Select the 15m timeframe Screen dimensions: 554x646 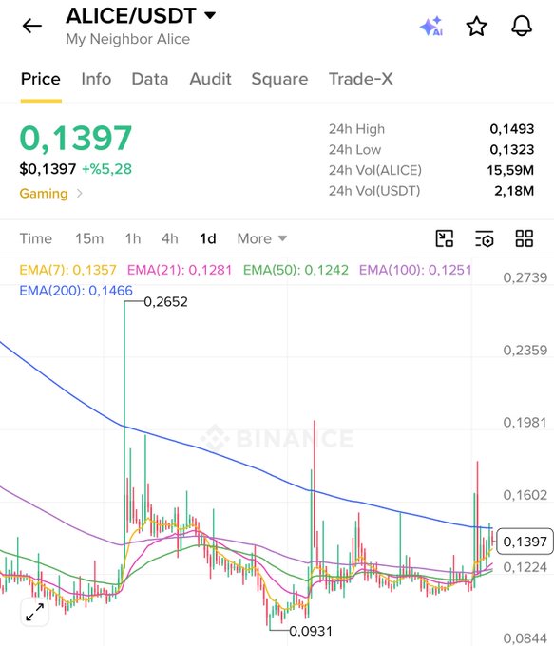[x=89, y=238]
